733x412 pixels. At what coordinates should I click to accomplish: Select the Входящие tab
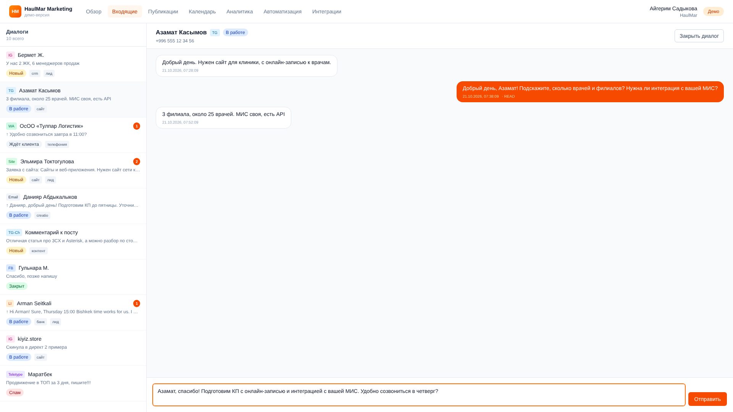click(x=125, y=11)
